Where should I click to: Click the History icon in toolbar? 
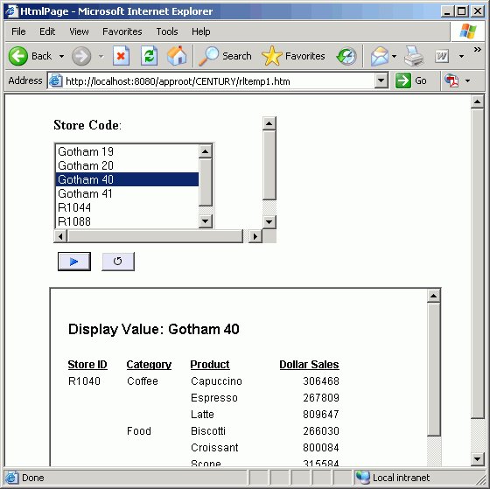346,57
